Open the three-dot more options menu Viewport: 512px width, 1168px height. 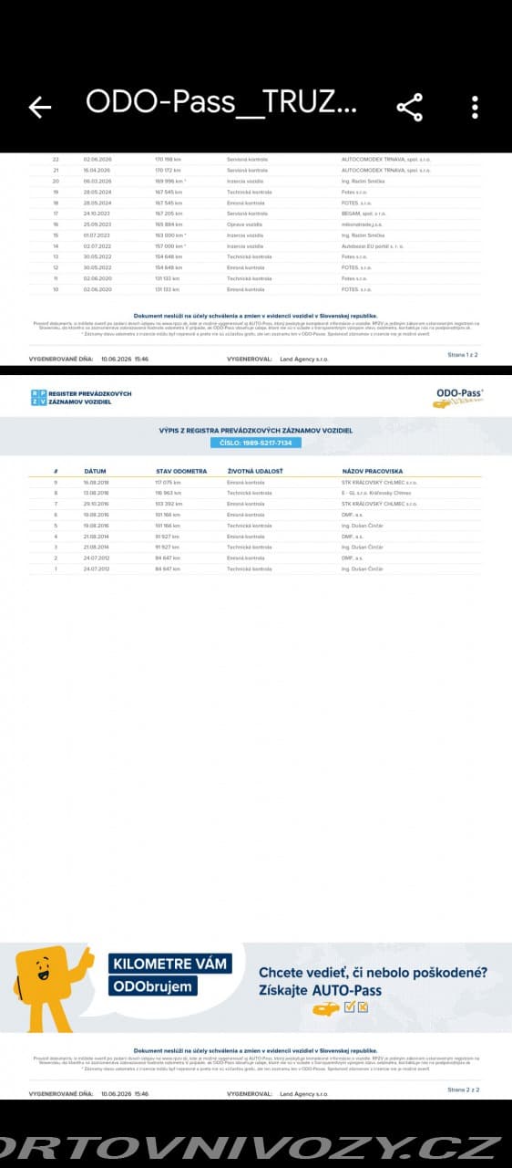coord(475,107)
